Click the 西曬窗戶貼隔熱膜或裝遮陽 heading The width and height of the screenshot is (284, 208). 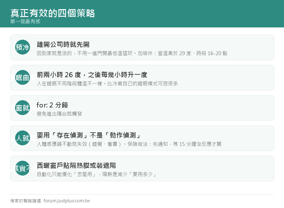tap(76, 165)
